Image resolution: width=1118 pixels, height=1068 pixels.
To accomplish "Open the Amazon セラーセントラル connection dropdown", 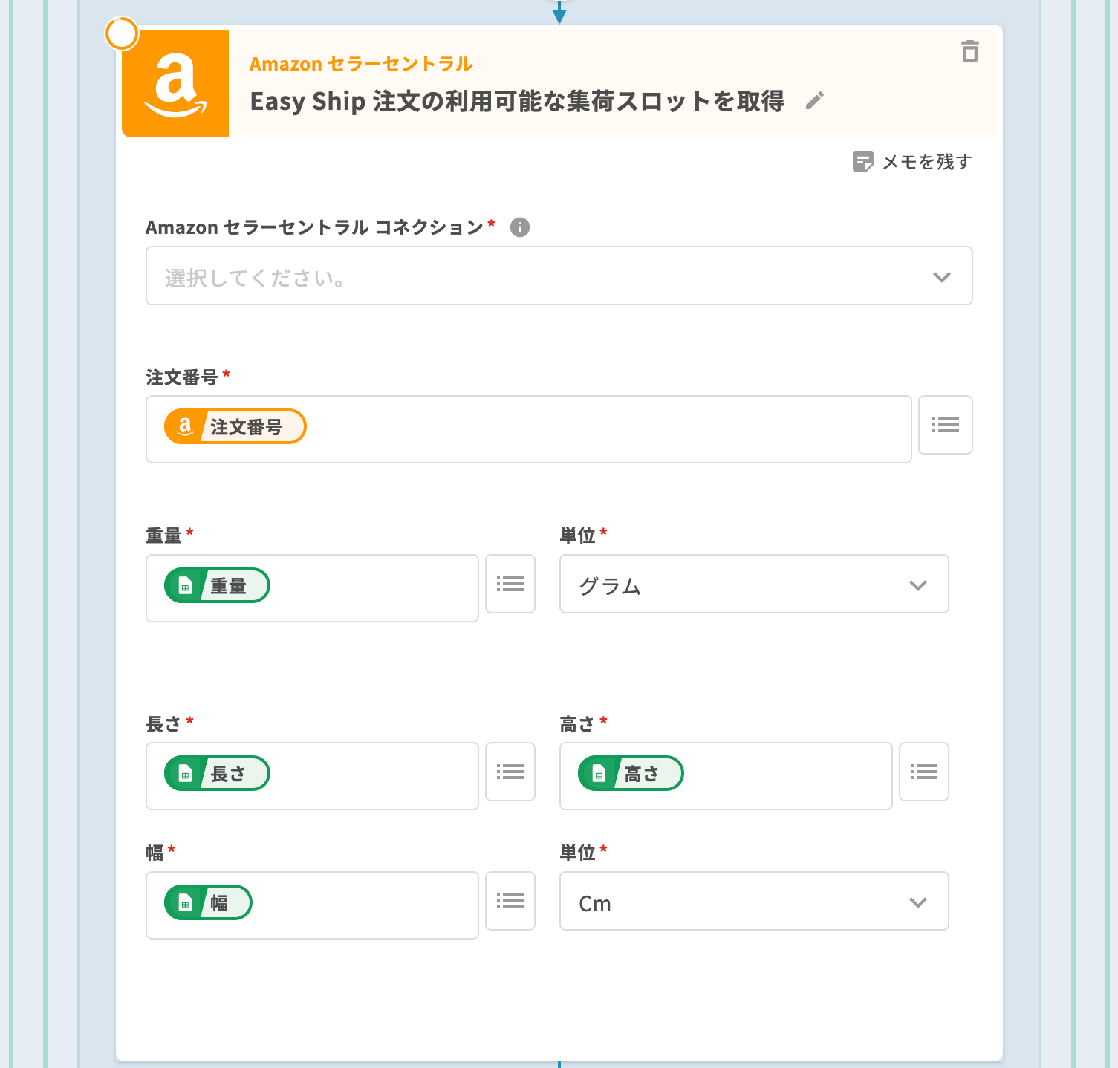I will [x=559, y=276].
